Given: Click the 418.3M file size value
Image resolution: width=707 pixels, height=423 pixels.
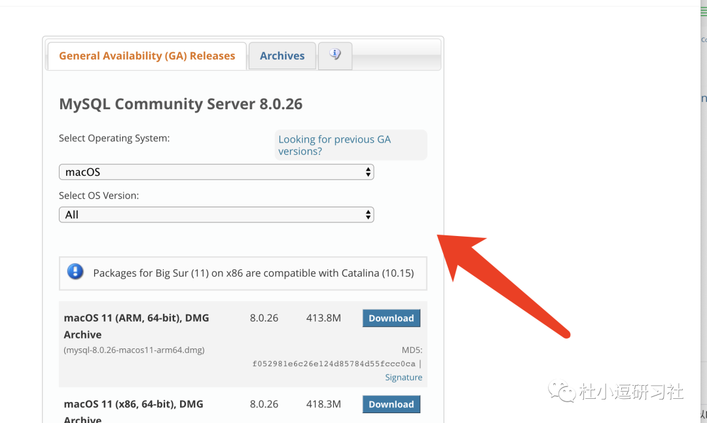Looking at the screenshot, I should pos(324,404).
